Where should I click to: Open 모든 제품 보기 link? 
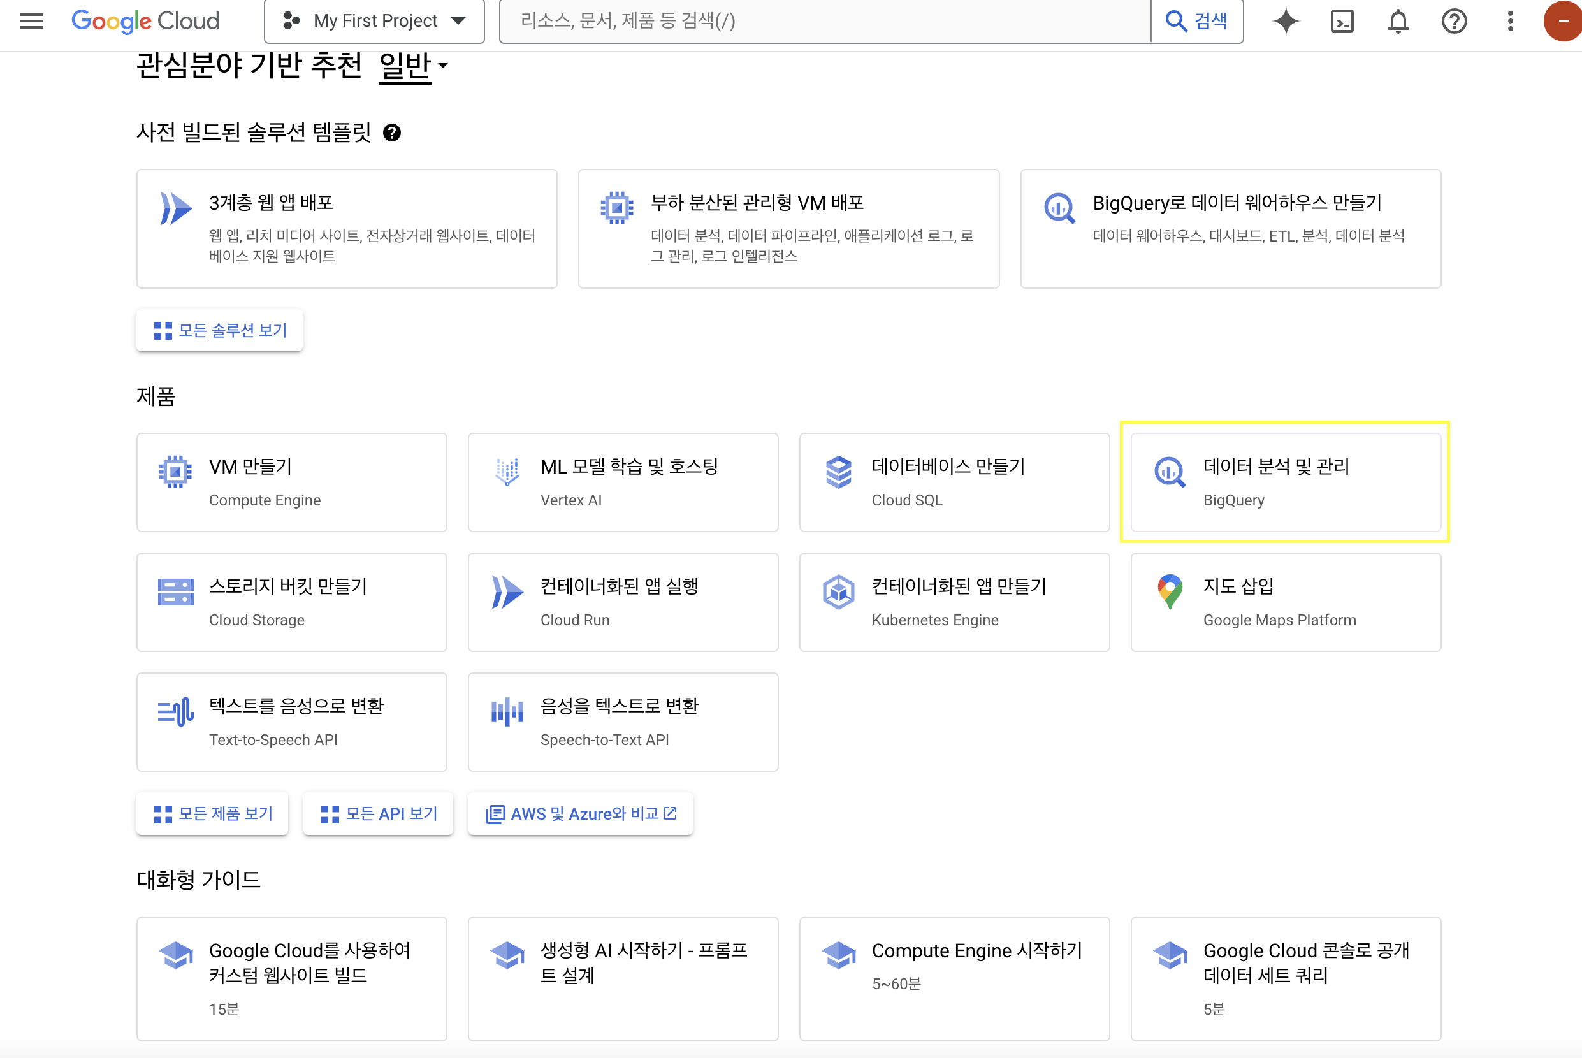(x=212, y=814)
